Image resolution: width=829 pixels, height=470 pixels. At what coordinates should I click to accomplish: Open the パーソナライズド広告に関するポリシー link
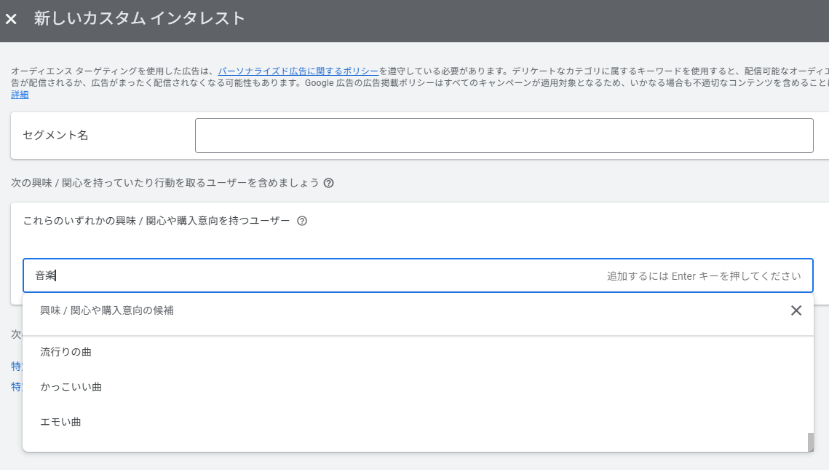[298, 71]
